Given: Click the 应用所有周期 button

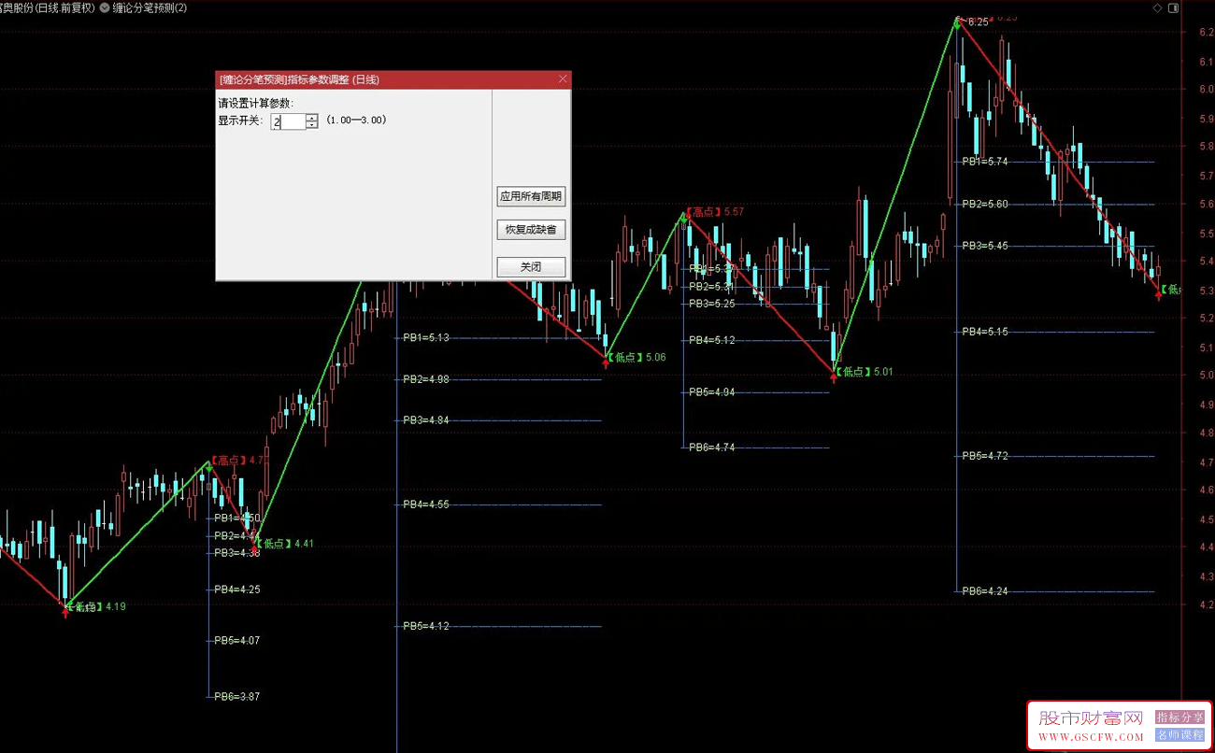Looking at the screenshot, I should tap(531, 196).
